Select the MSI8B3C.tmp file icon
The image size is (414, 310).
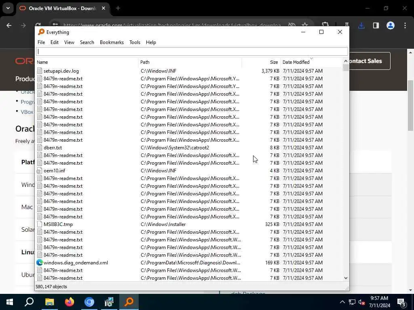(40, 224)
